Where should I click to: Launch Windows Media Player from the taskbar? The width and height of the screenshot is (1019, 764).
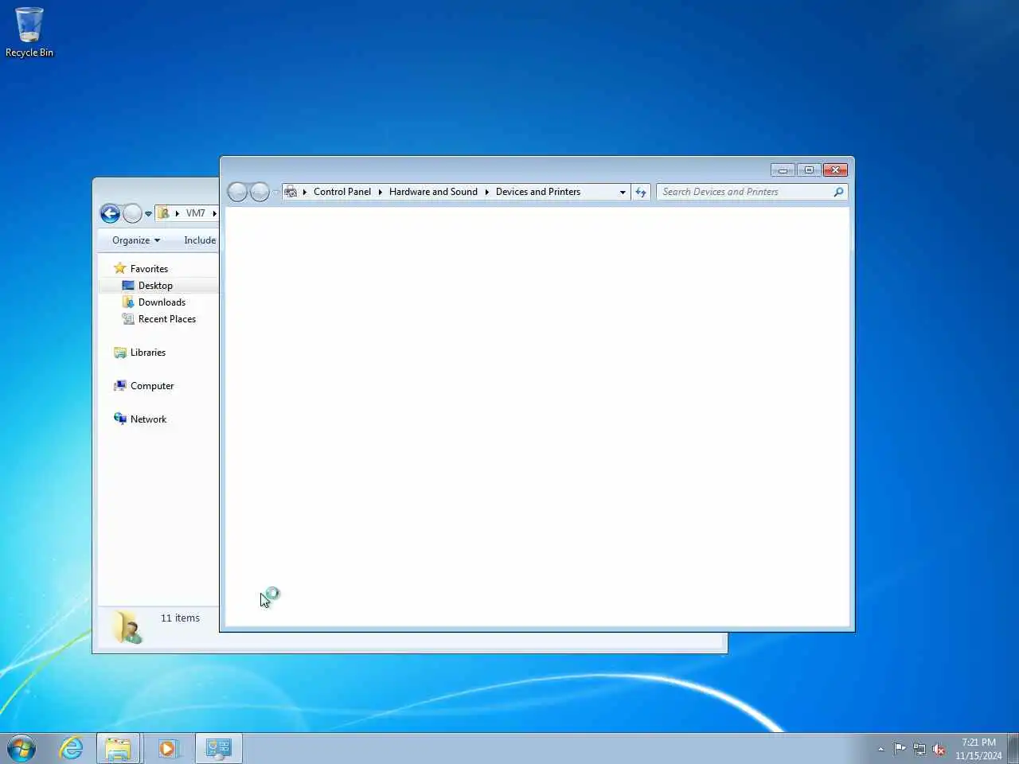(167, 748)
